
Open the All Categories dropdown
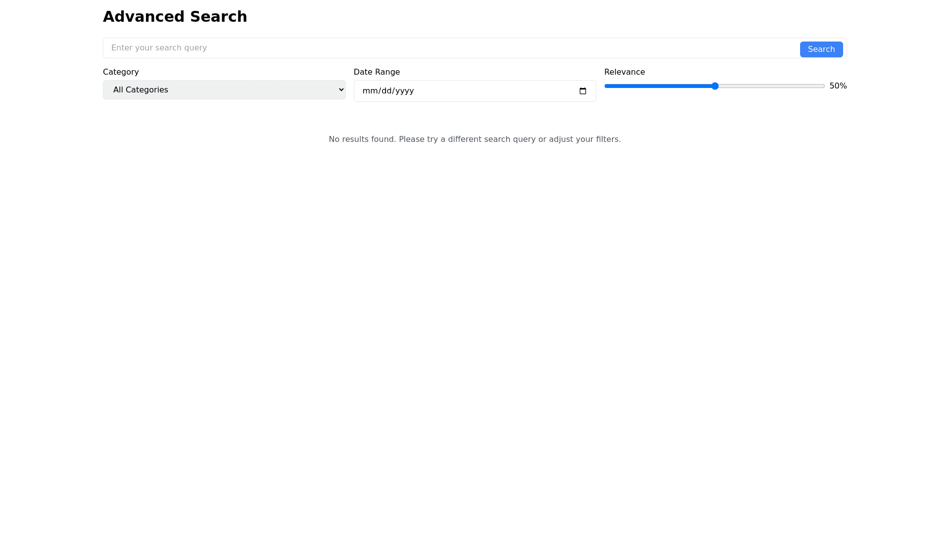tap(224, 90)
